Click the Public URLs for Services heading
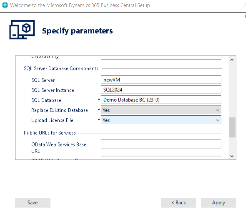 (x=50, y=133)
